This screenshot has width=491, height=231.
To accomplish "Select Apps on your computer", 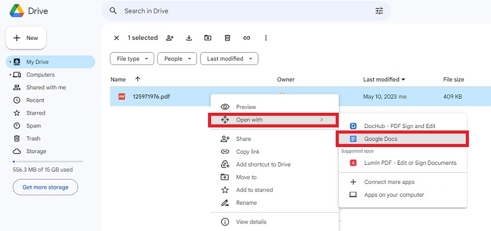I will [x=403, y=195].
